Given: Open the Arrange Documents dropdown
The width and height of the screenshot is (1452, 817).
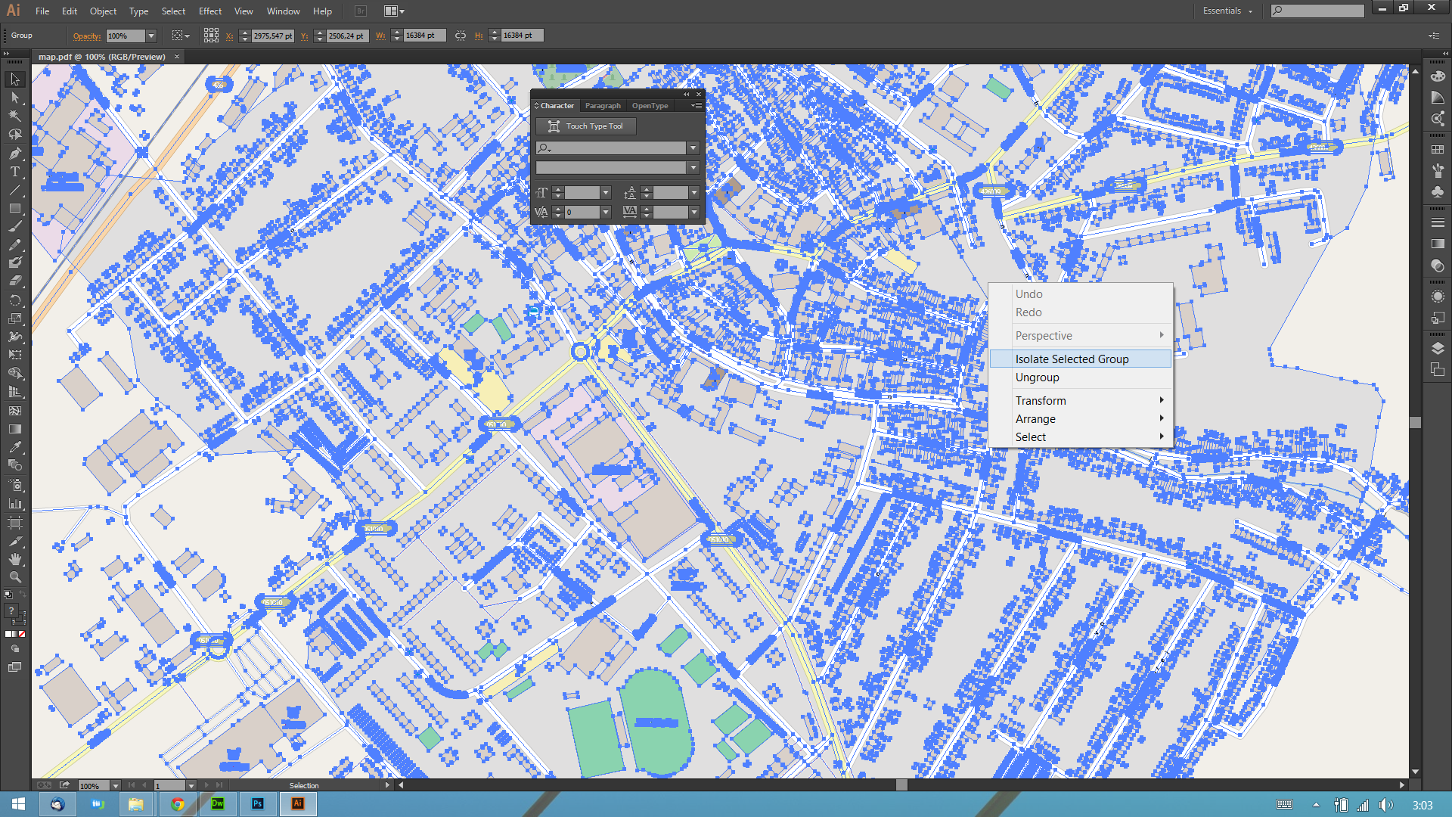Looking at the screenshot, I should click(394, 11).
